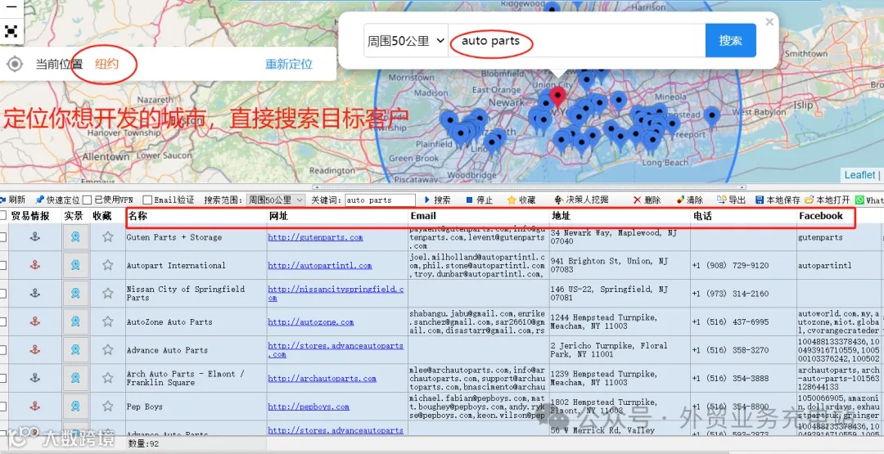The height and width of the screenshot is (454, 884).
Task: Click the 本地保存 save toolbar button
Action: [x=778, y=200]
